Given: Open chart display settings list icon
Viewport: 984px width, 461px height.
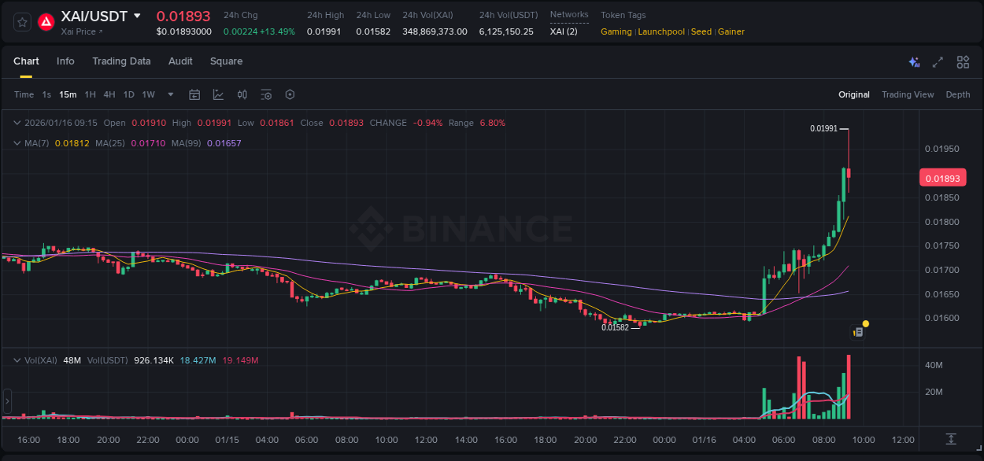Looking at the screenshot, I should click(x=266, y=94).
